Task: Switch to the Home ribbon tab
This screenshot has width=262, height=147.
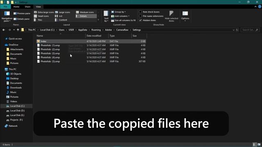Action: 16,7
